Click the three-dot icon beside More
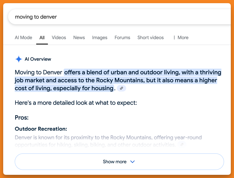The height and width of the screenshot is (178, 234). [174, 38]
